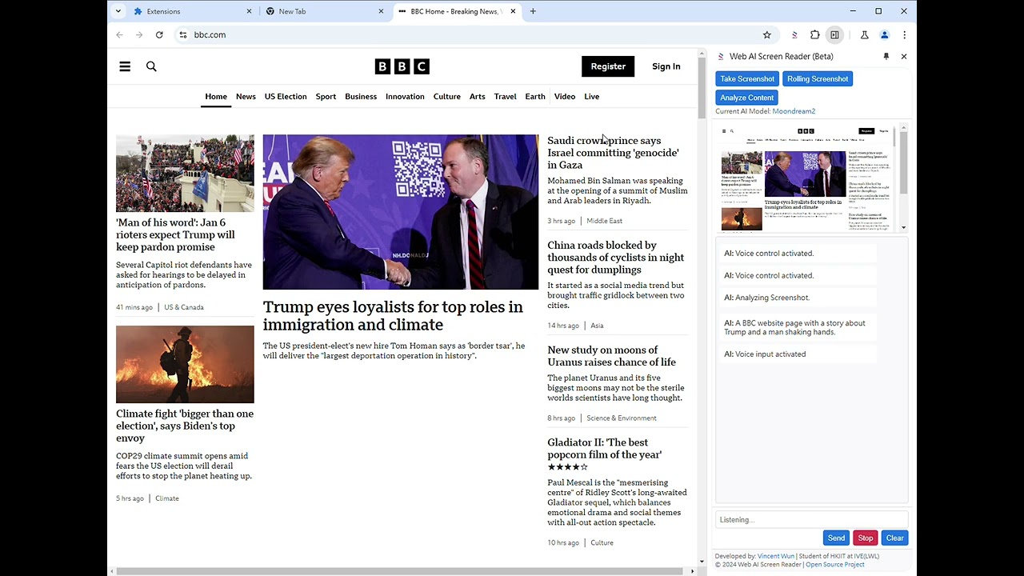Open the wildfire firefighter photo
This screenshot has height=576, width=1024.
point(185,364)
